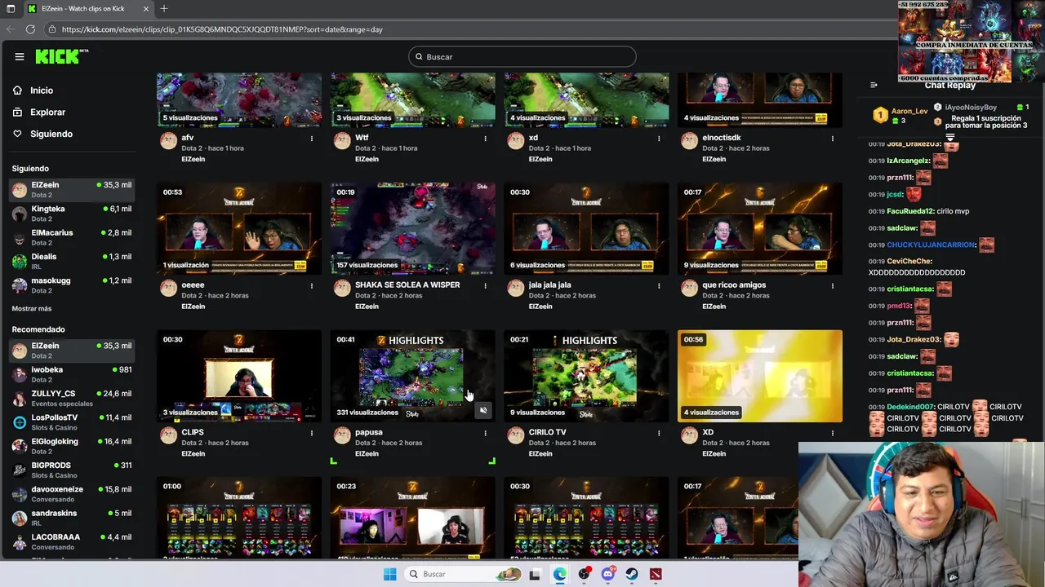The width and height of the screenshot is (1045, 587).
Task: Open Dota 2 on taskbar
Action: pos(656,574)
